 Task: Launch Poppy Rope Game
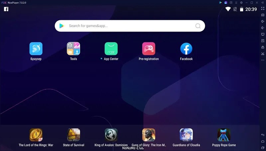pyautogui.click(x=224, y=135)
